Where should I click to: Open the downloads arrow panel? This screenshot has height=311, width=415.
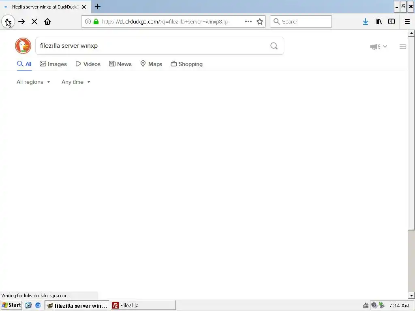(366, 22)
